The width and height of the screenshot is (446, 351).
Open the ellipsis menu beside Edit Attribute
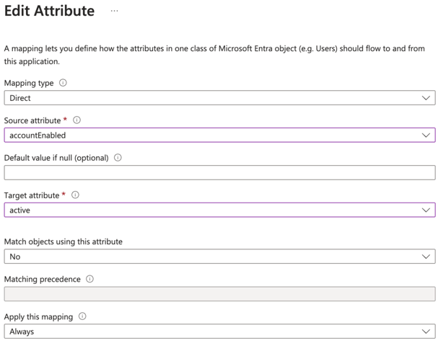point(114,11)
